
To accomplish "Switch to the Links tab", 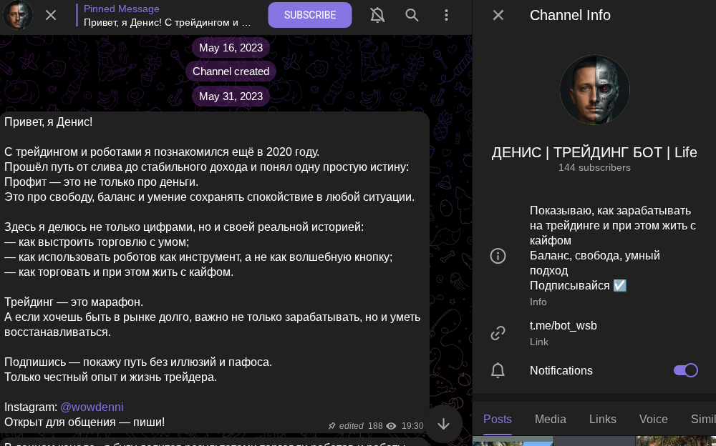I will [602, 419].
